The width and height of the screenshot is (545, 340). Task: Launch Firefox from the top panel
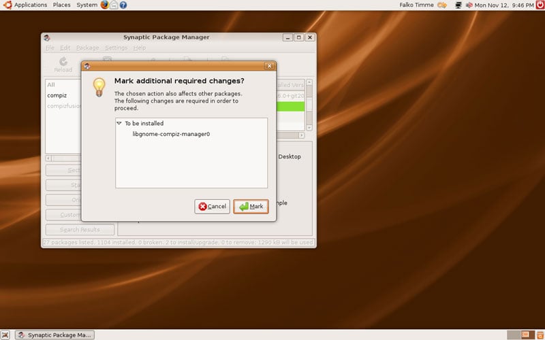pos(105,5)
